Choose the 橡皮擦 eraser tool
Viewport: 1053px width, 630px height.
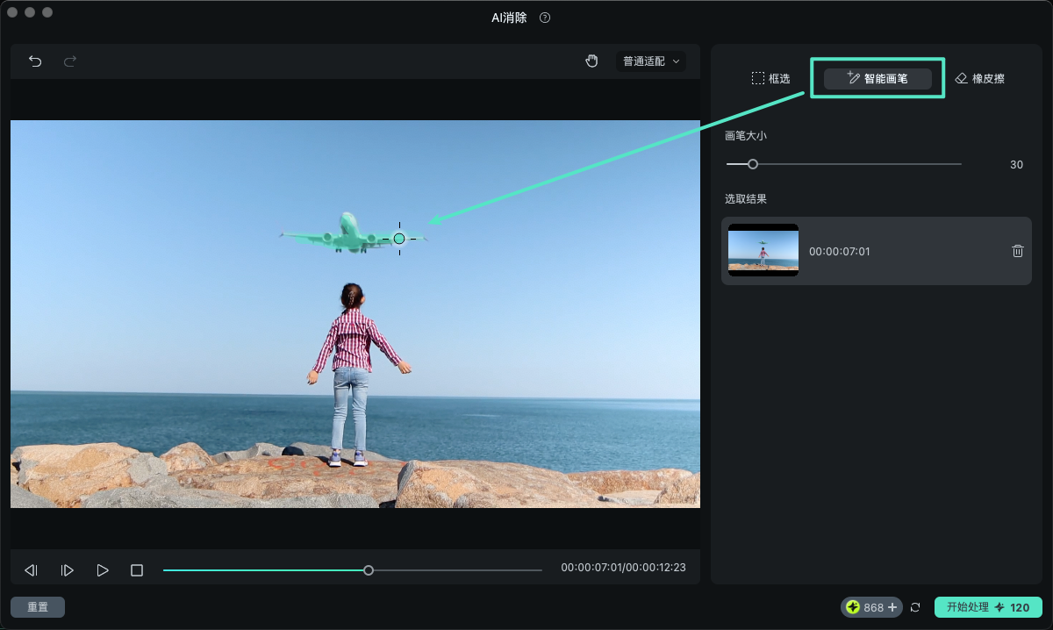pos(979,79)
